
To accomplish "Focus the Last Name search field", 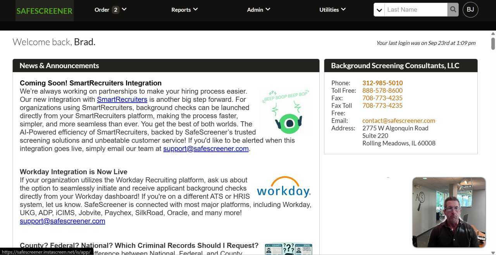I will 416,10.
